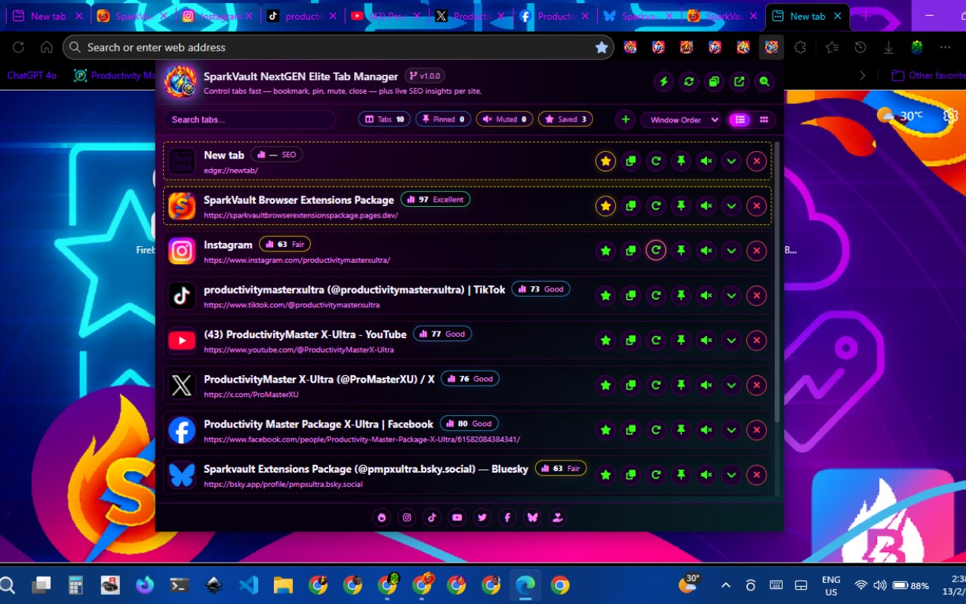Open the taskbar calculator app
This screenshot has height=604, width=966.
click(x=75, y=585)
